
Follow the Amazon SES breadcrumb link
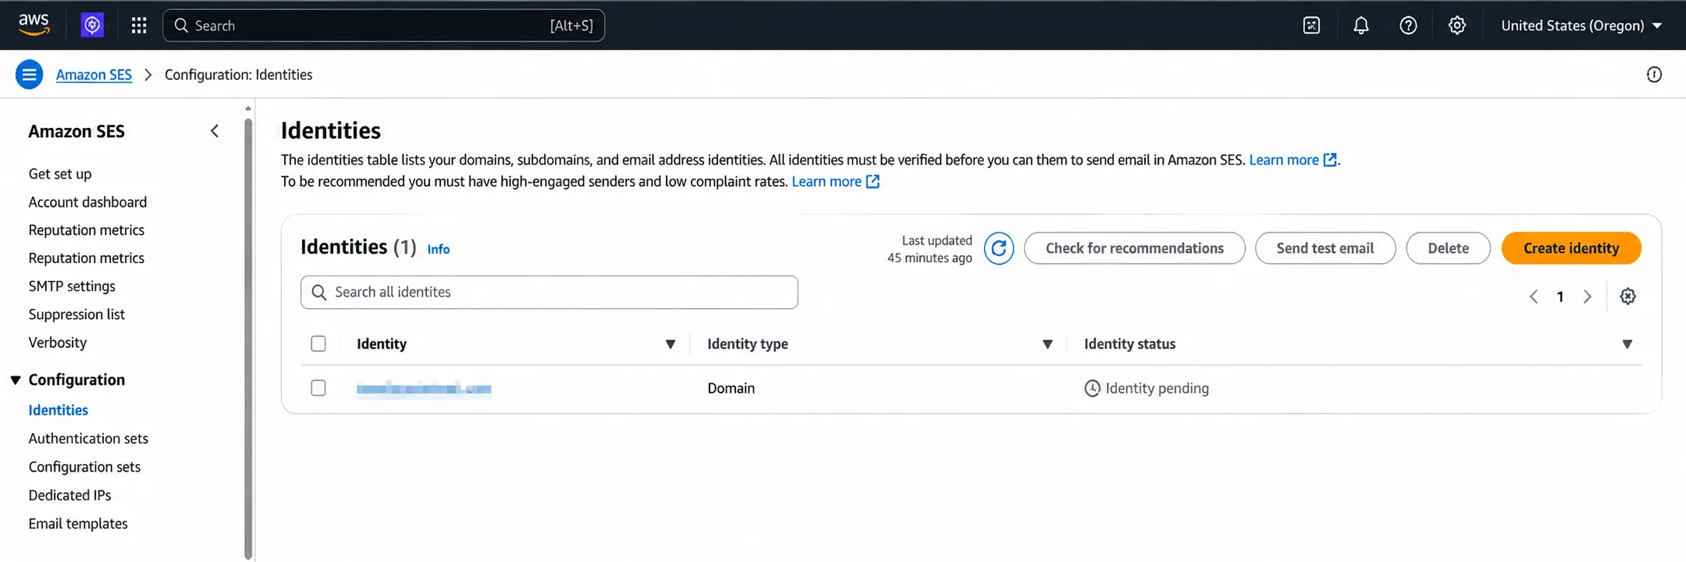click(94, 75)
